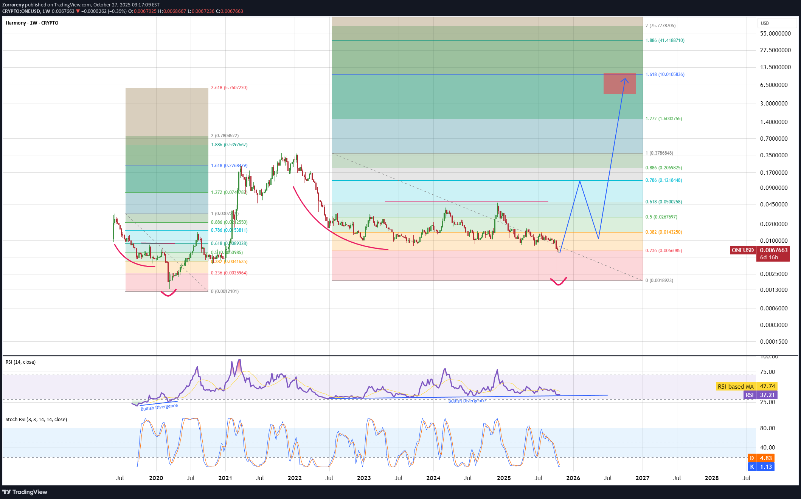Click the Zorroreny author name
This screenshot has height=499, width=801.
13,5
